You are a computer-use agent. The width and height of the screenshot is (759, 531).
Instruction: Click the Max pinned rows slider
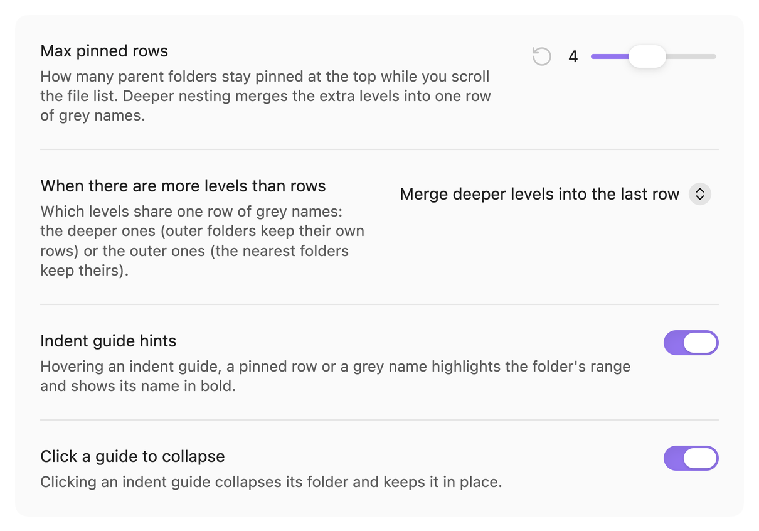653,56
